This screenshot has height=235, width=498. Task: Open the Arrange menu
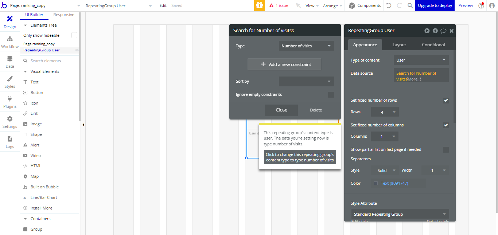(332, 6)
